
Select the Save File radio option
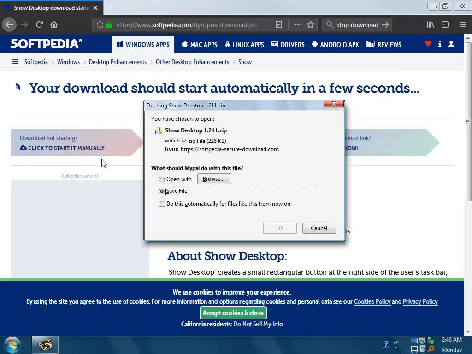tap(162, 191)
